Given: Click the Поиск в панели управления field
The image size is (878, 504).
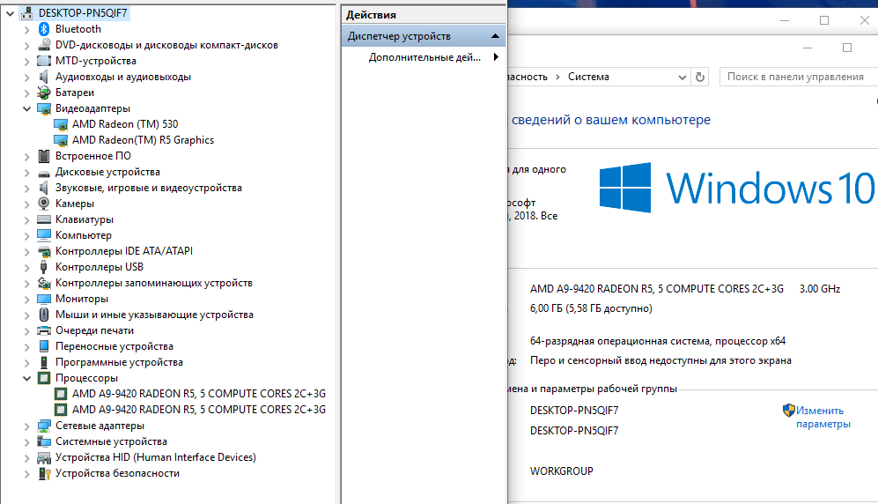Looking at the screenshot, I should coord(799,77).
